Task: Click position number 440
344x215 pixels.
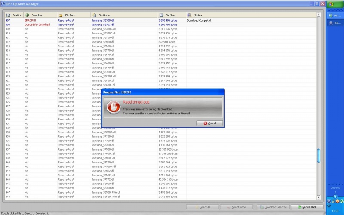Action: click(x=8, y=163)
